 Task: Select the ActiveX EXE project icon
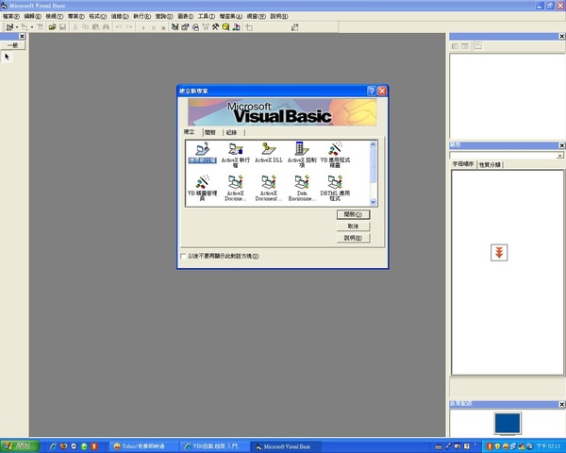235,155
